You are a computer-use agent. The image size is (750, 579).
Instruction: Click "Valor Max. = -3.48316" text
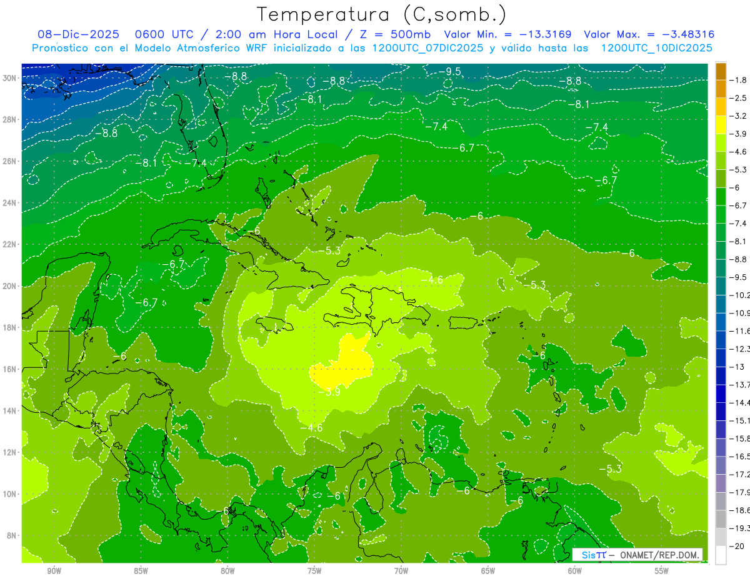649,35
